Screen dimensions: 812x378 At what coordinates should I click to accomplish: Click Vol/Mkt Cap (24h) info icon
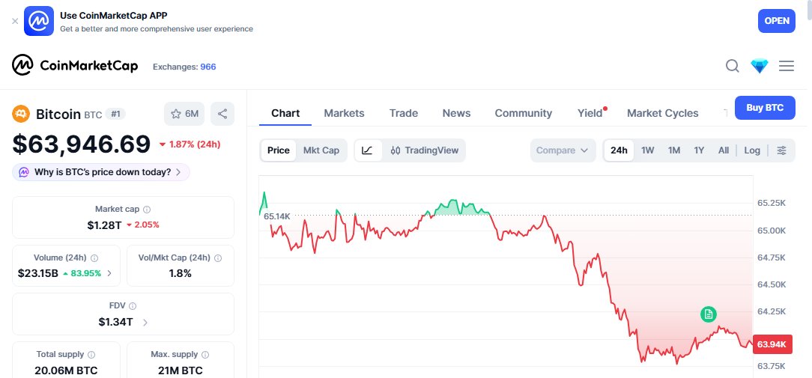pos(218,258)
